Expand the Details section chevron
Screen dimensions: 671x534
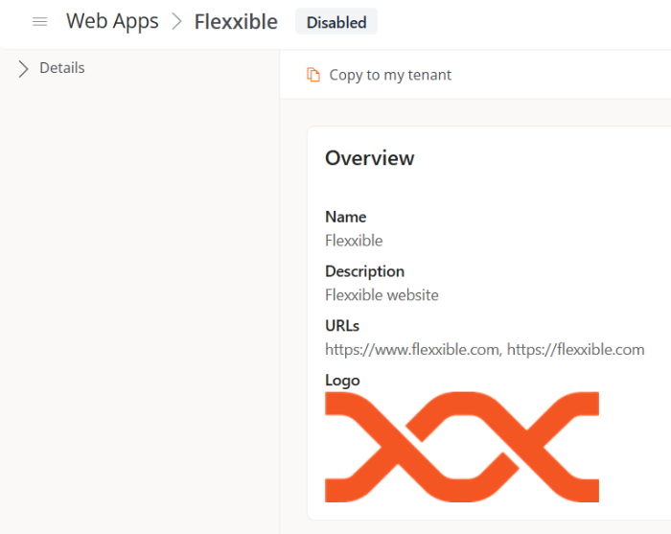click(24, 68)
